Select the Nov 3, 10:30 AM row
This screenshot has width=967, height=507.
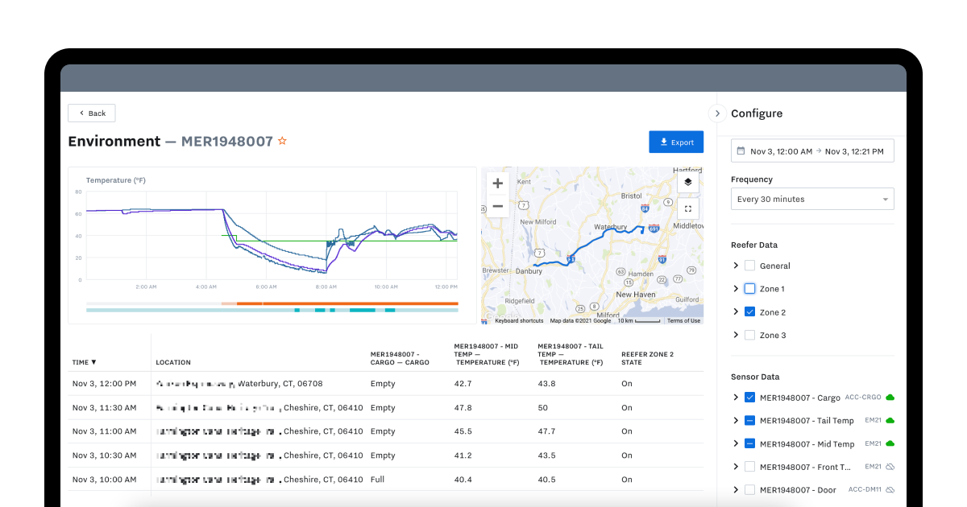[386, 455]
